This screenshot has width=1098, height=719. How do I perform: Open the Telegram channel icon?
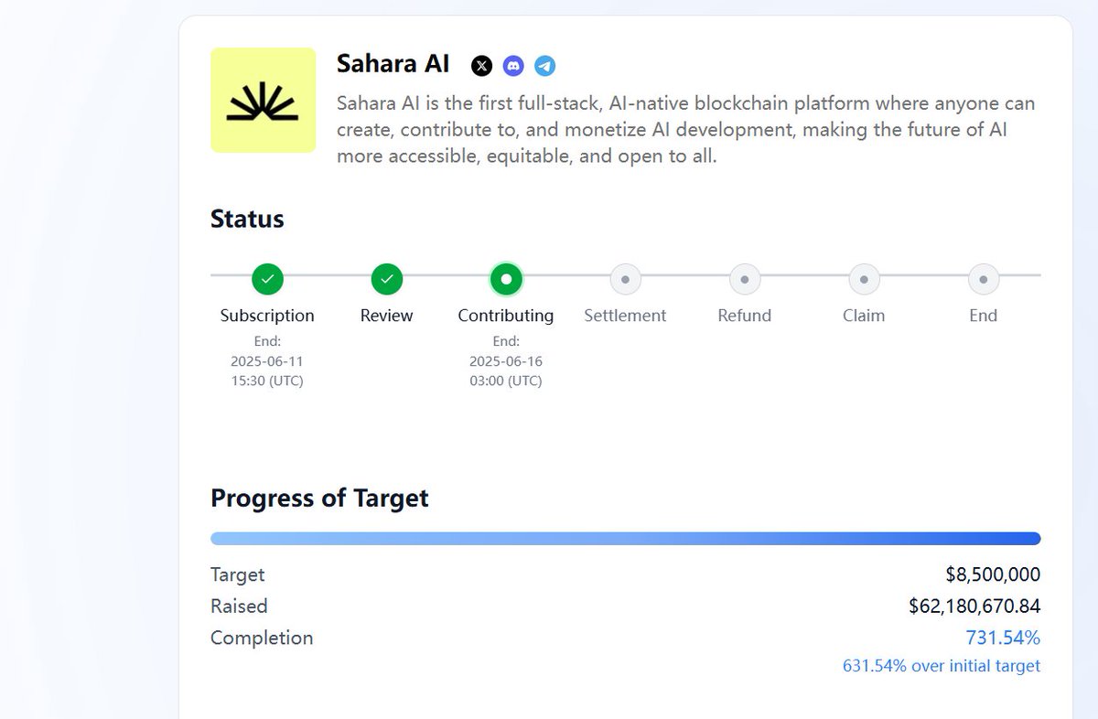545,66
